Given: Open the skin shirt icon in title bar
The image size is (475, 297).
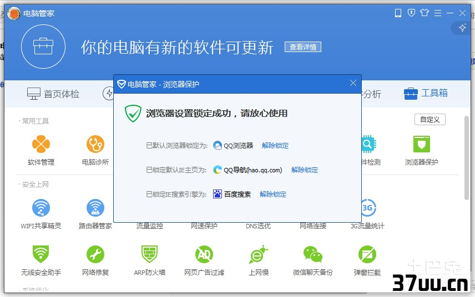Looking at the screenshot, I should coord(425,13).
